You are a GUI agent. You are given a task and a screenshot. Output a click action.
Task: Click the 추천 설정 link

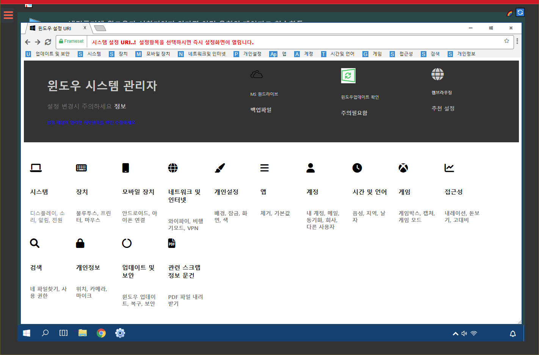443,108
